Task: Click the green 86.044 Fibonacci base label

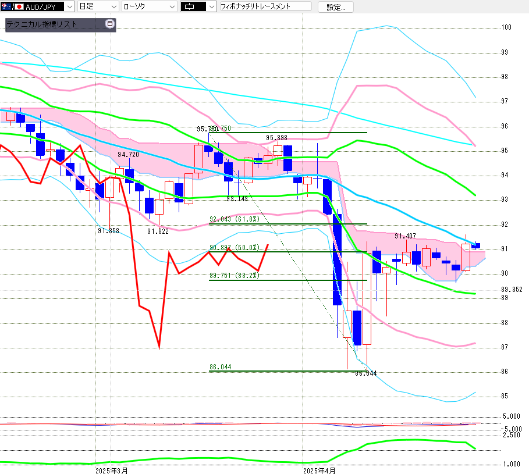Action: tap(221, 367)
